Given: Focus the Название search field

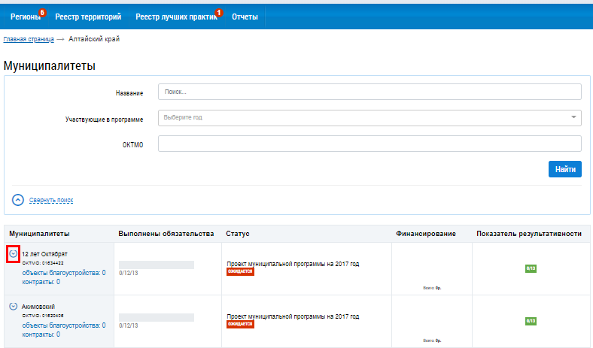Looking at the screenshot, I should (x=369, y=92).
